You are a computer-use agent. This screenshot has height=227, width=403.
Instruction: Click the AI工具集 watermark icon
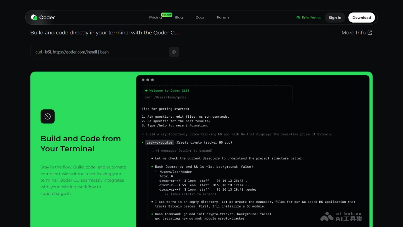[x=326, y=217]
